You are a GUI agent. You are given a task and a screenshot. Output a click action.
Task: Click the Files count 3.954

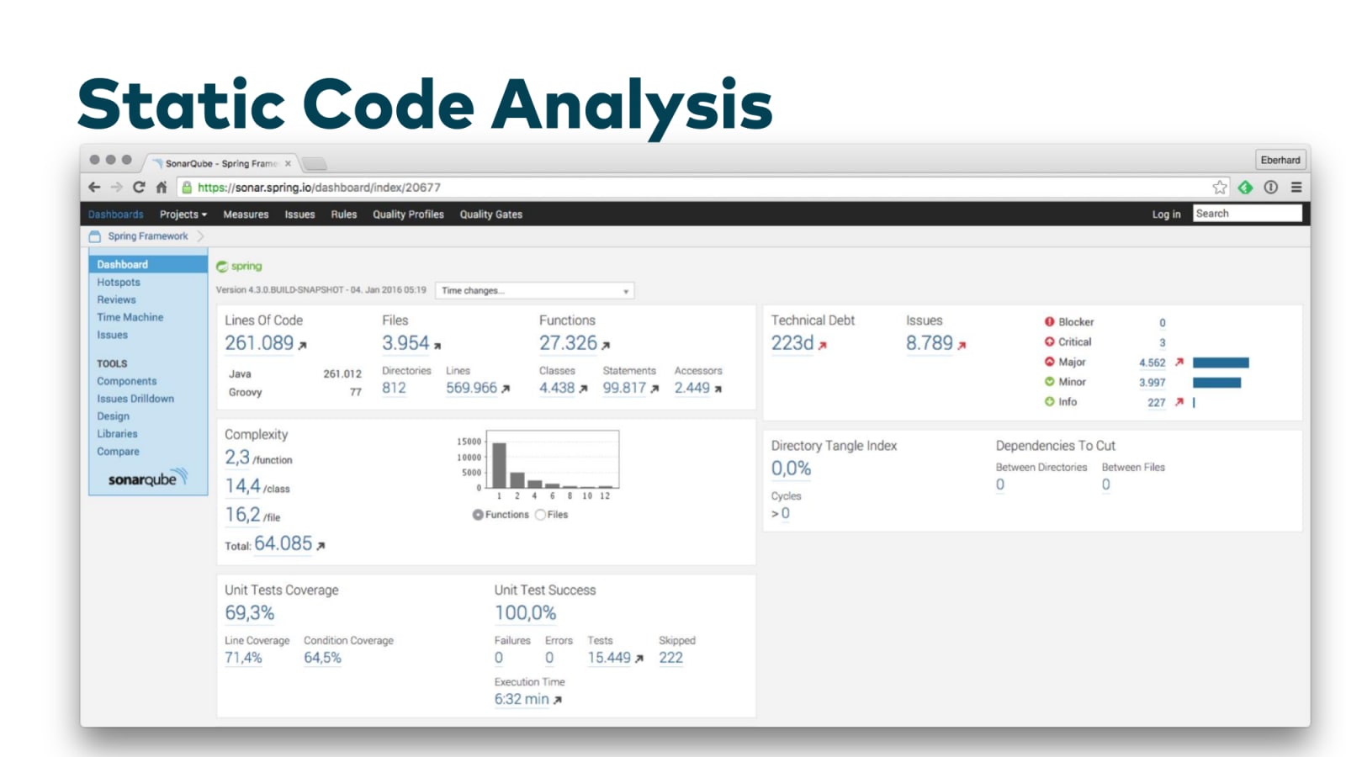pyautogui.click(x=405, y=343)
